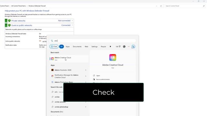The image size is (207, 116).
Task: Select the Apps search filter
Action: [x=68, y=46]
